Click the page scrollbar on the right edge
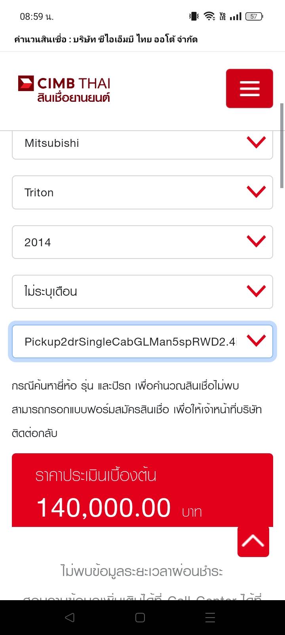 [x=282, y=146]
